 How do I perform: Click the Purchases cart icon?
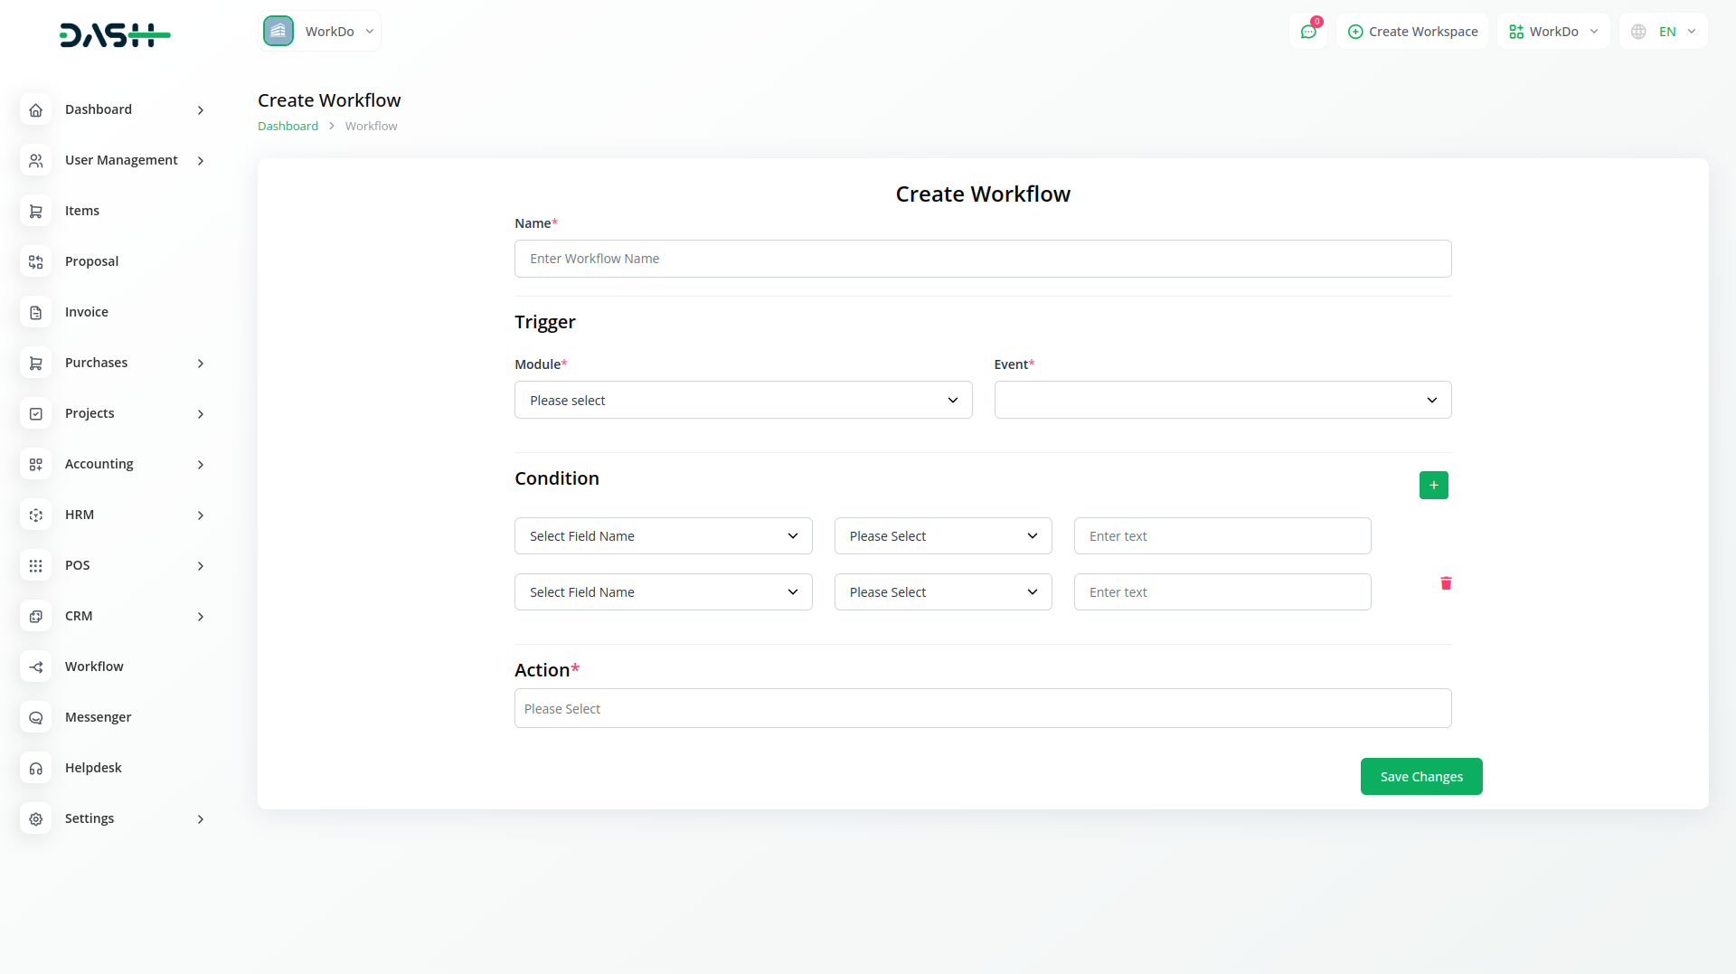pyautogui.click(x=35, y=363)
